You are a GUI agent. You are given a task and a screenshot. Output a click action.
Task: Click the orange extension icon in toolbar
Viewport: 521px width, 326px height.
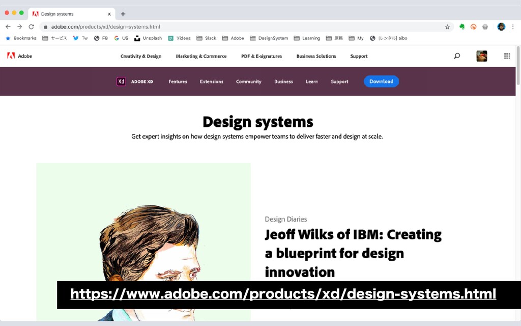474,26
